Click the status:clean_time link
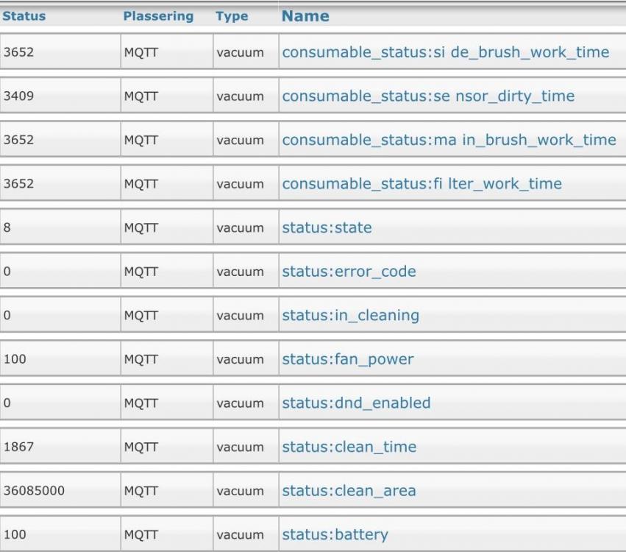Viewport: 626px width, 552px height. (349, 447)
